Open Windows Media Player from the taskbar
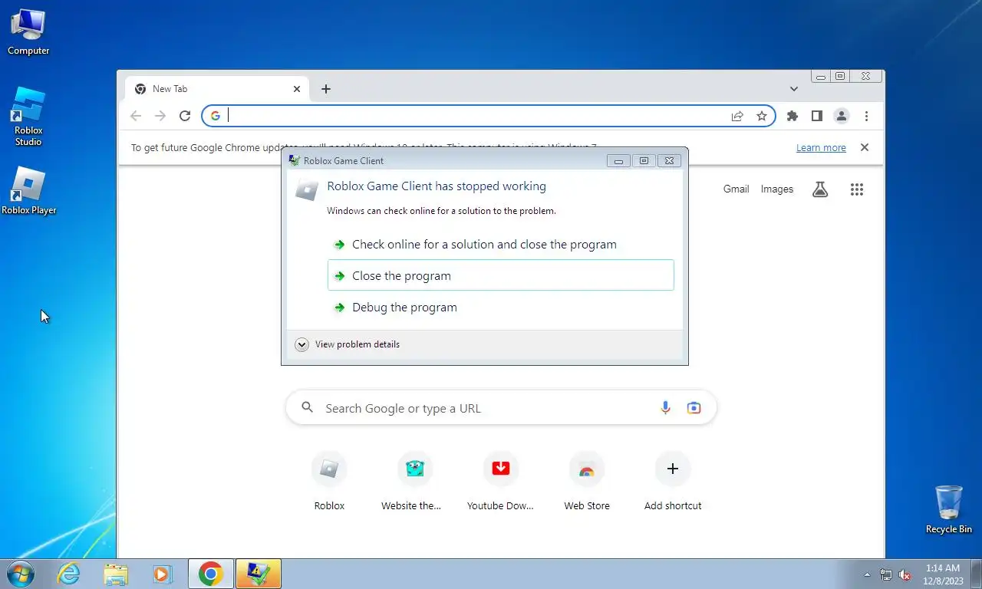This screenshot has width=982, height=589. [x=162, y=574]
